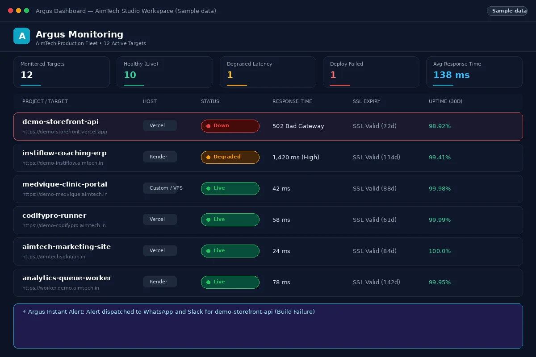
Task: Click the lightning bolt alert icon
Action: 24,311
